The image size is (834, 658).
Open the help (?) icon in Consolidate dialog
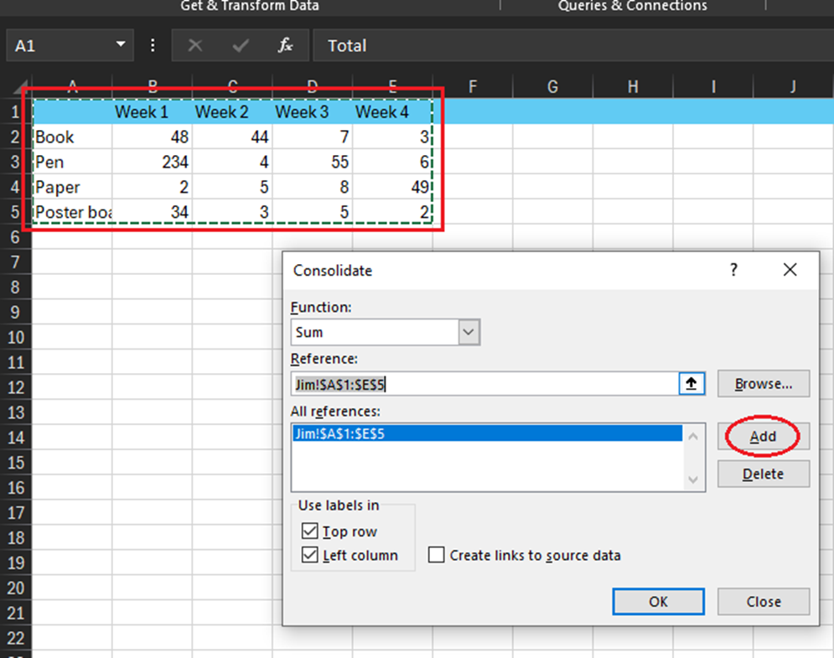pos(733,270)
